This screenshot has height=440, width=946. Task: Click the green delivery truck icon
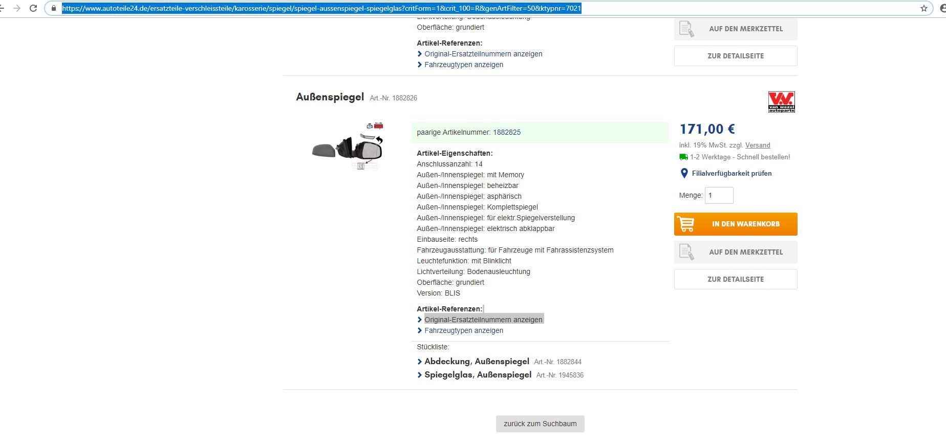click(x=683, y=157)
